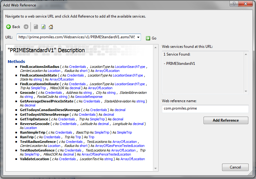Viewport: 256px width, 179px height.
Task: Click the FindLocationsOnRoute method name
Action: pos(39,84)
